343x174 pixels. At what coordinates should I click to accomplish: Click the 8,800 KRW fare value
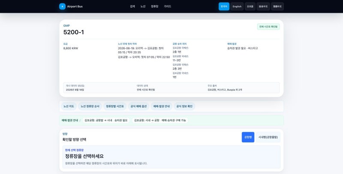[x=71, y=48]
